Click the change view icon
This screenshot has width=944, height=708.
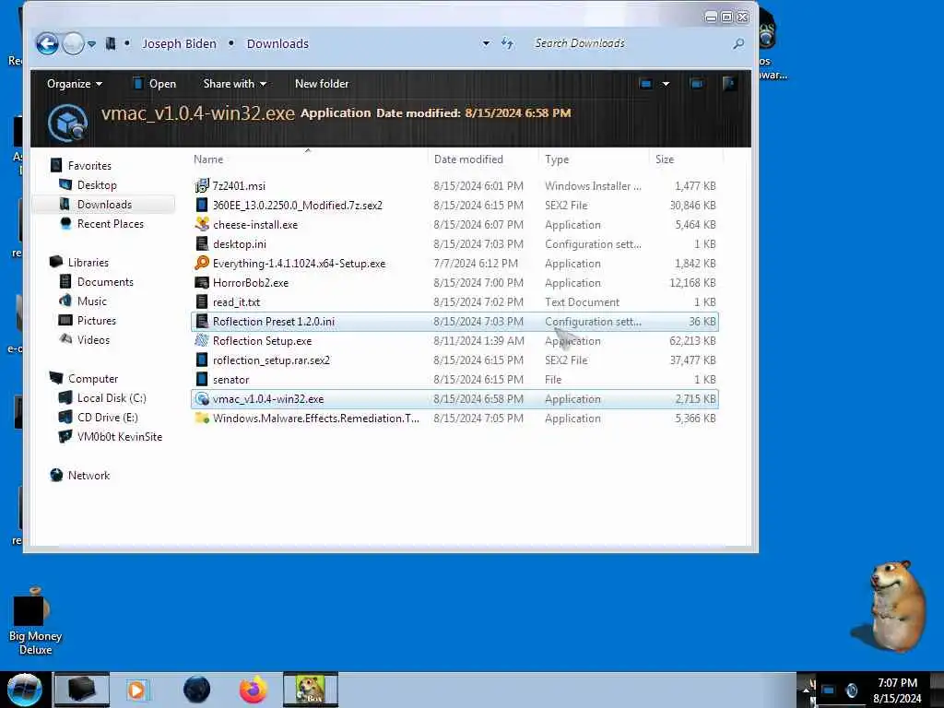click(x=646, y=84)
